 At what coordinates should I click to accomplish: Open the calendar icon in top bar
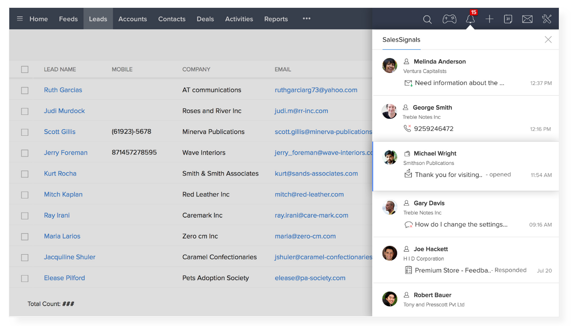508,19
